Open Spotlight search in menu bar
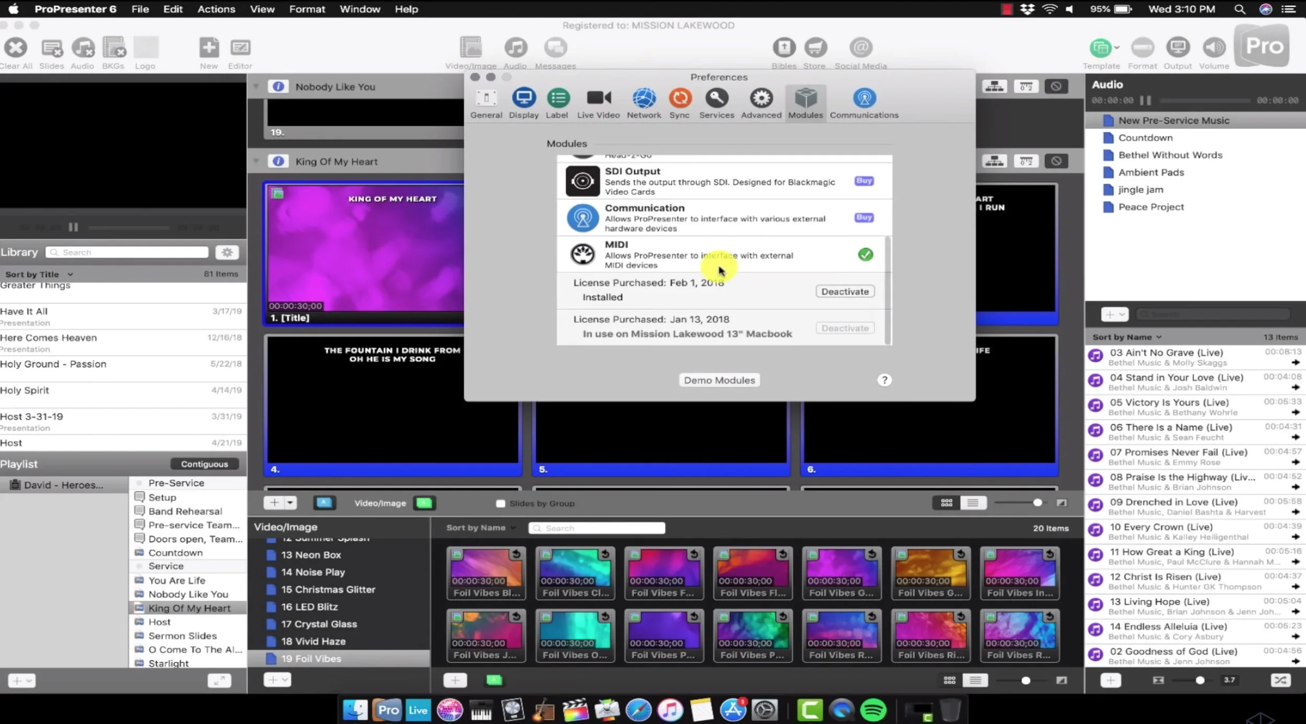 coord(1240,9)
